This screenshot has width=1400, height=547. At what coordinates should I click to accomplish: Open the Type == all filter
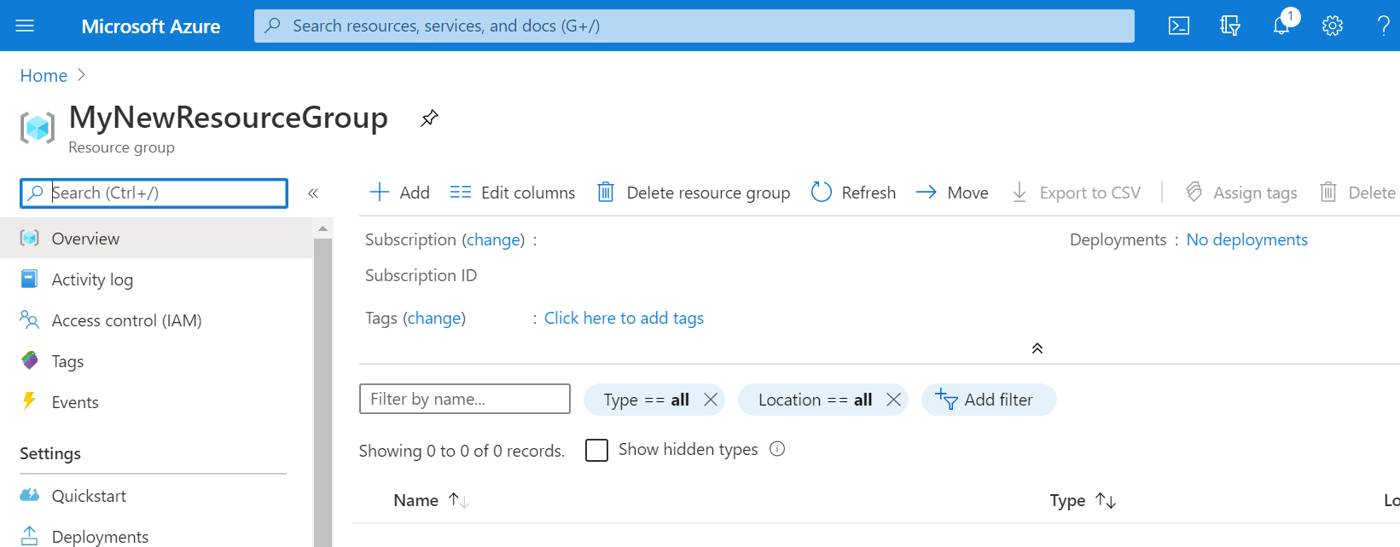point(646,400)
